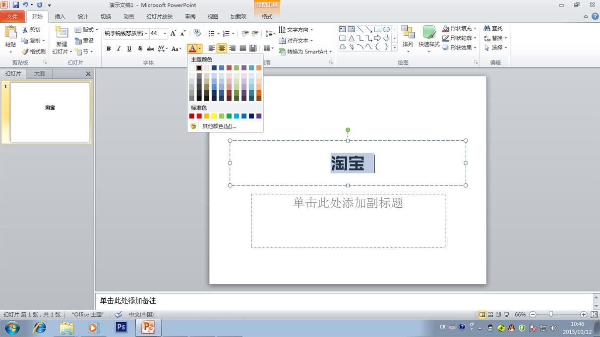Select the Format Painter (格式刷) tool
The width and height of the screenshot is (600, 337).
[34, 52]
